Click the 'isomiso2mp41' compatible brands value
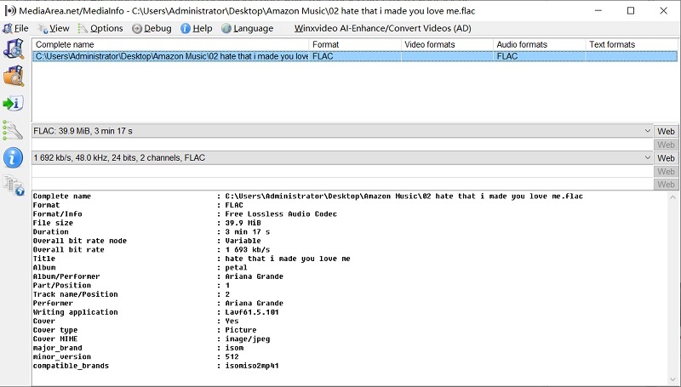 (x=252, y=366)
